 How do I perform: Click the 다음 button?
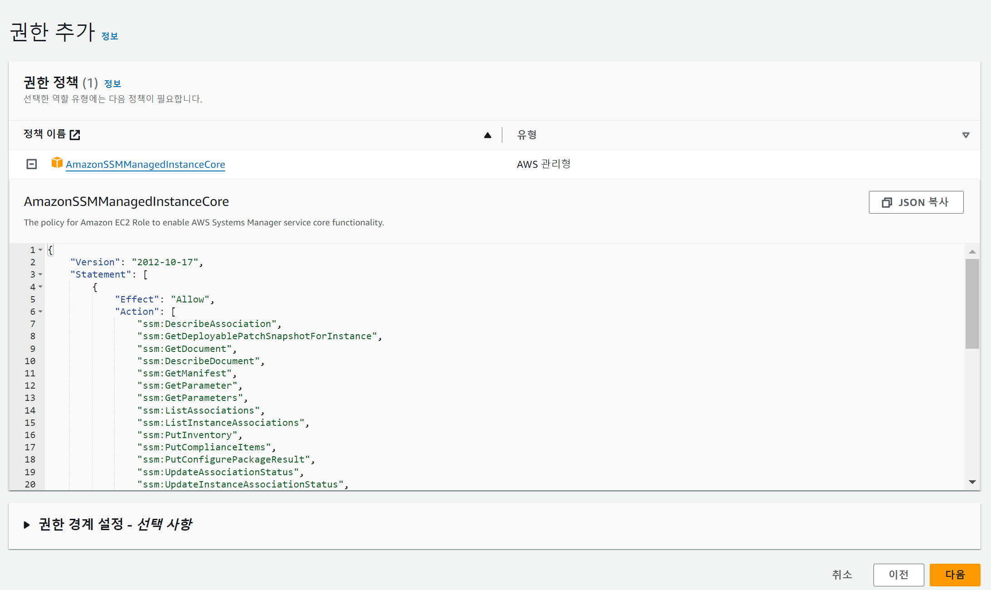click(x=955, y=575)
